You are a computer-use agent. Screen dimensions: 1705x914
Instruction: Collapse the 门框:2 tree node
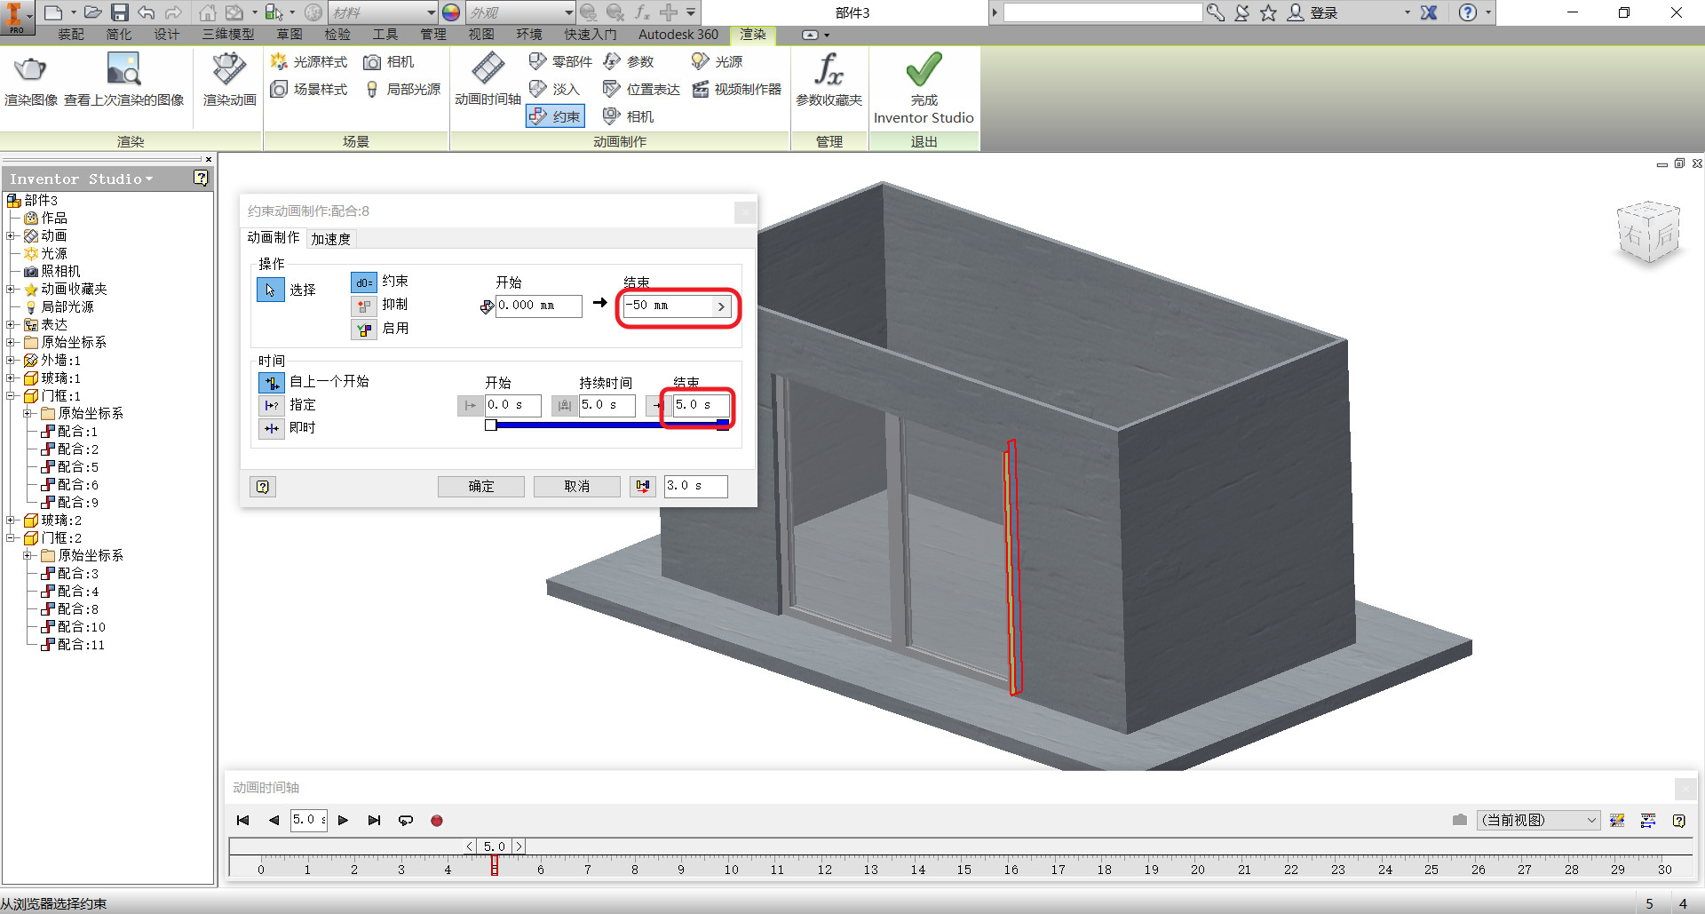click(x=11, y=537)
